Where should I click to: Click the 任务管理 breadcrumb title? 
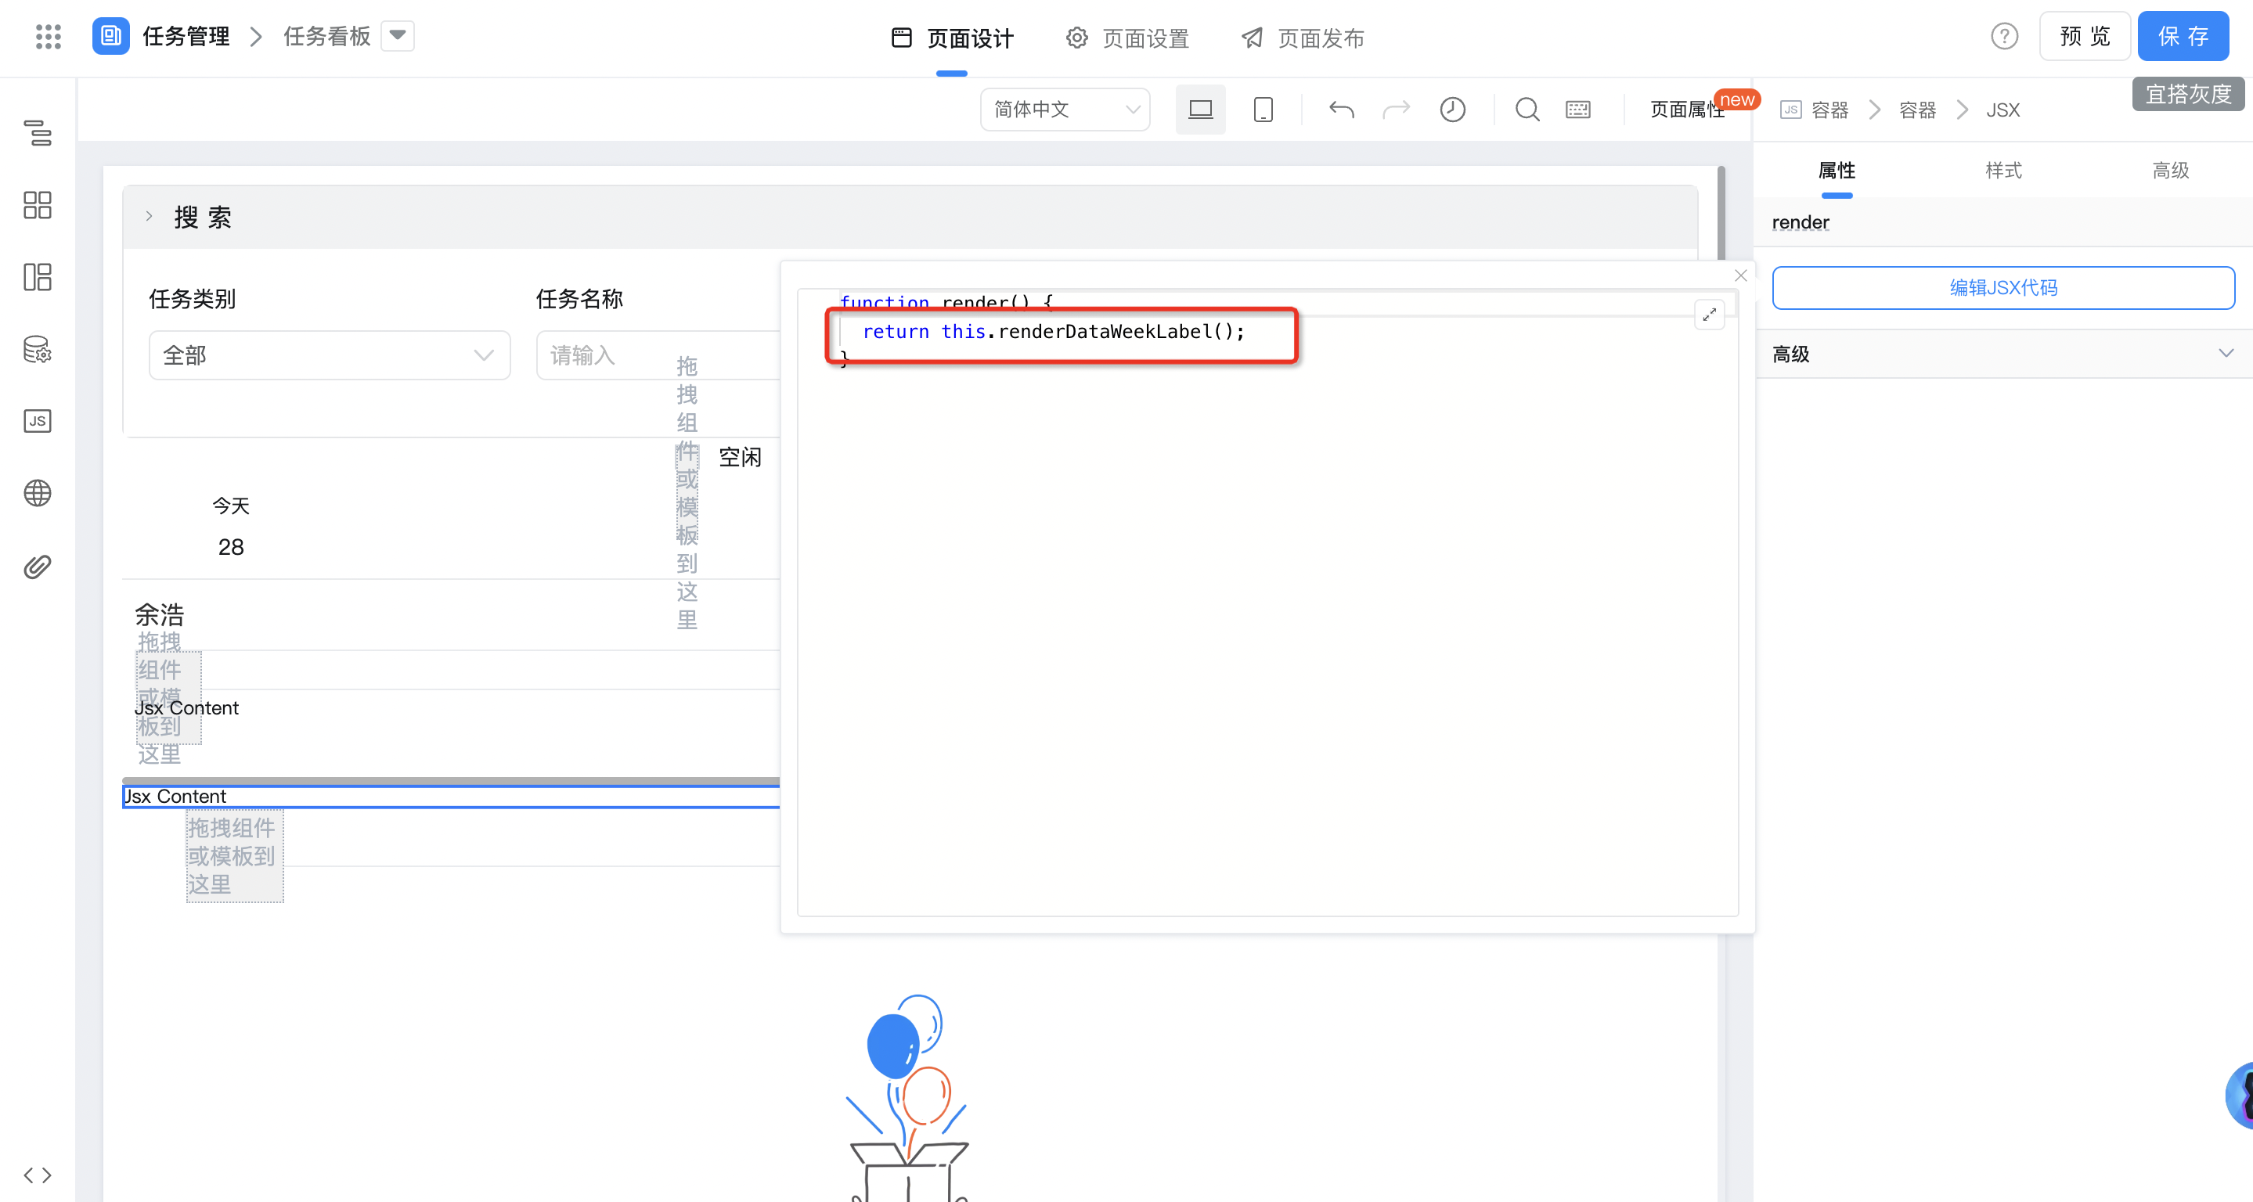coord(186,36)
